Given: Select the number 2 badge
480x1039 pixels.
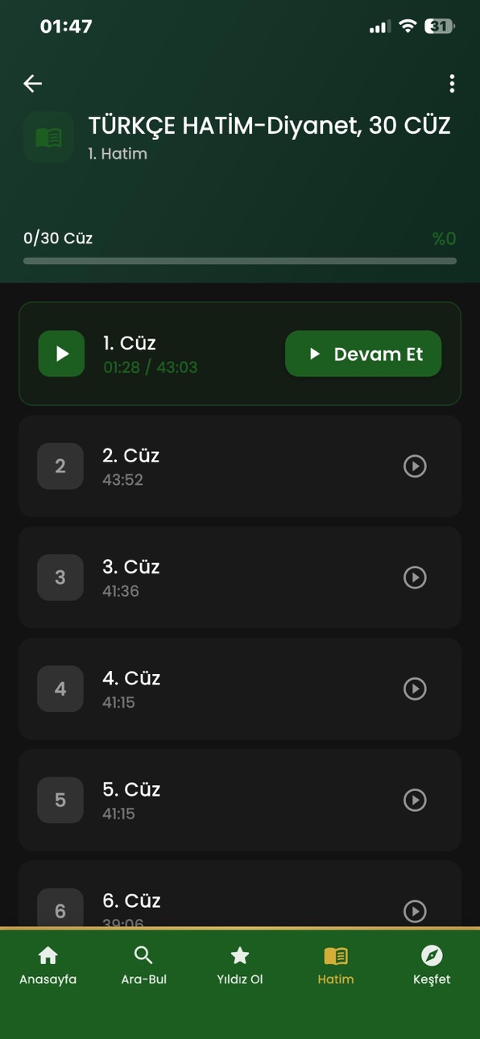Looking at the screenshot, I should [x=60, y=466].
